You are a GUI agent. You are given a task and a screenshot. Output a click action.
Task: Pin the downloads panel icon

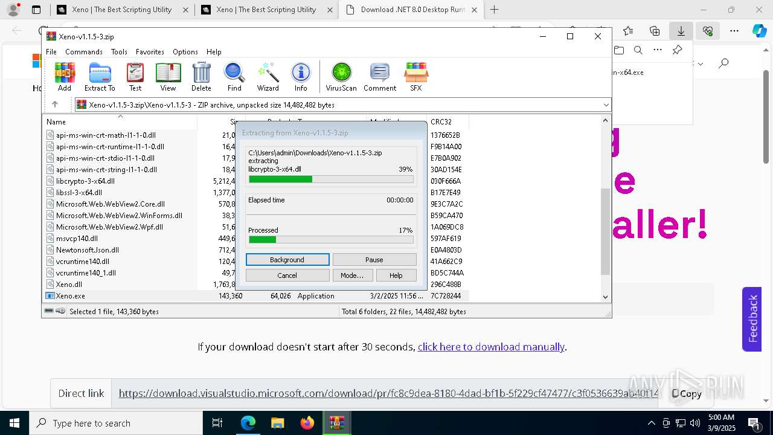[x=677, y=50]
